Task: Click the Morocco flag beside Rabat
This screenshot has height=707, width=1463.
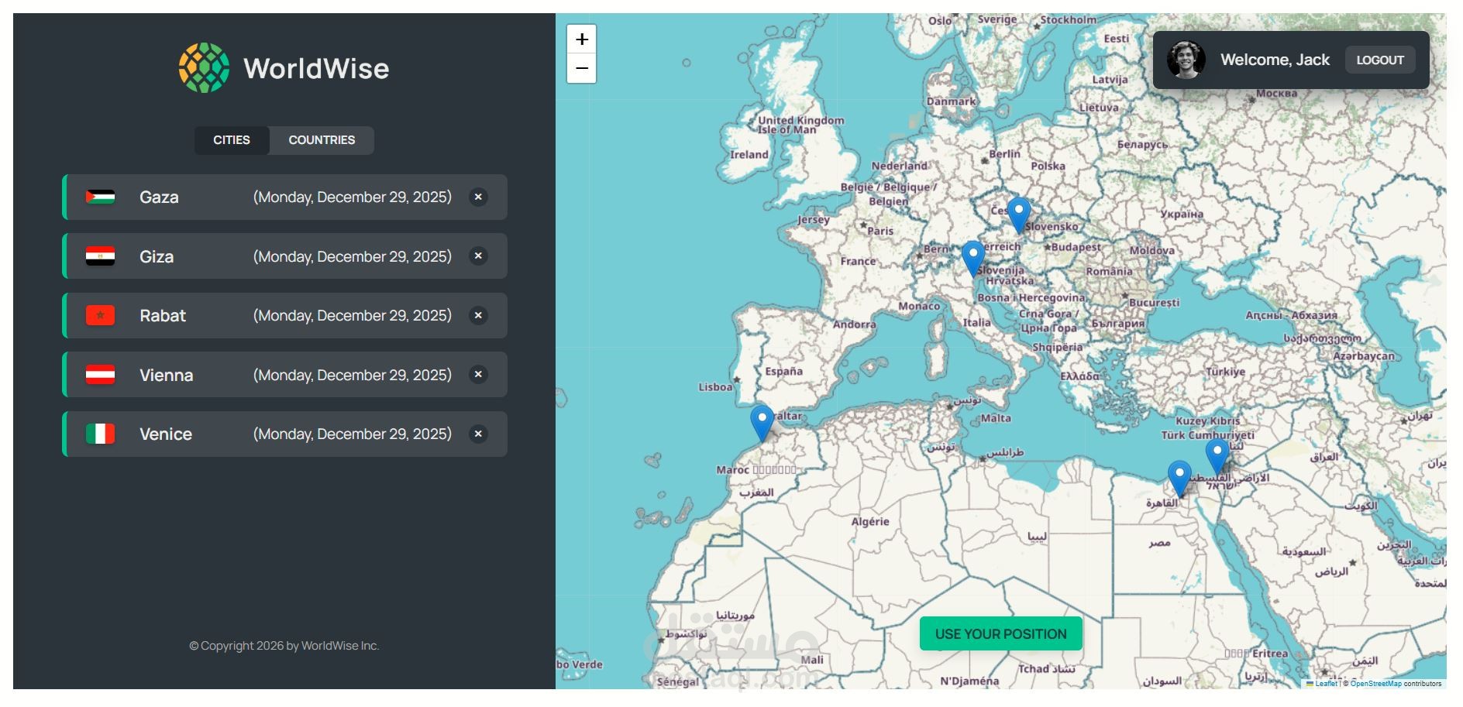Action: [x=101, y=315]
